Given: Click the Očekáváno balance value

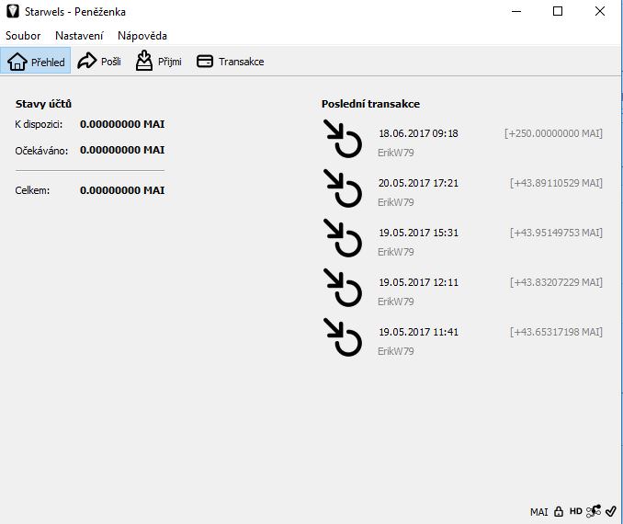Looking at the screenshot, I should (122, 150).
